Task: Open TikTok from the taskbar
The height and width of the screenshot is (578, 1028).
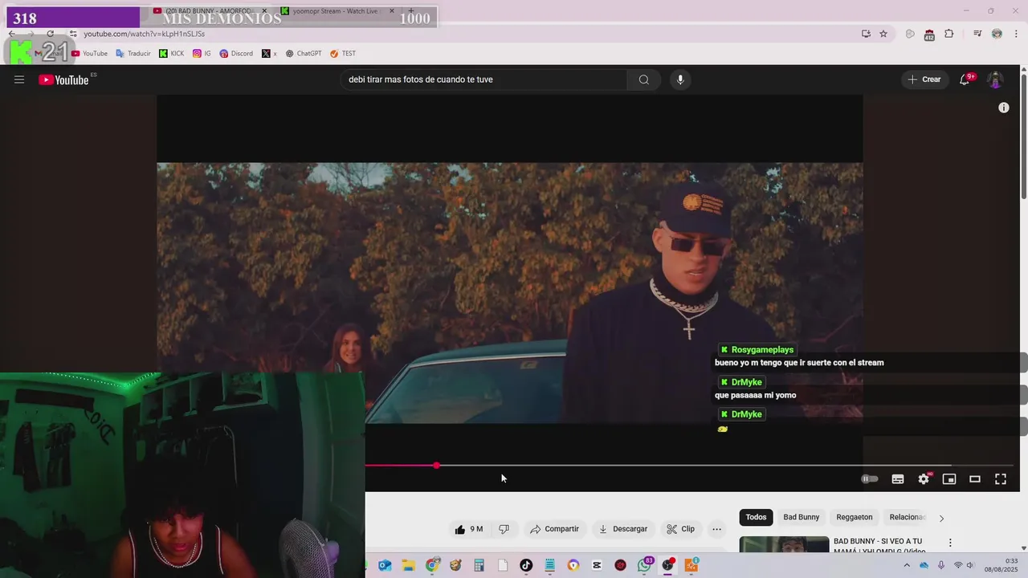Action: pos(526,565)
